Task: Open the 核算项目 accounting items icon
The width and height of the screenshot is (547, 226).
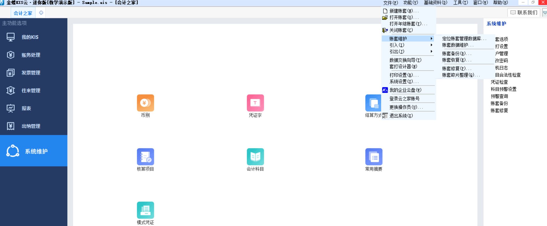Action: pyautogui.click(x=145, y=157)
